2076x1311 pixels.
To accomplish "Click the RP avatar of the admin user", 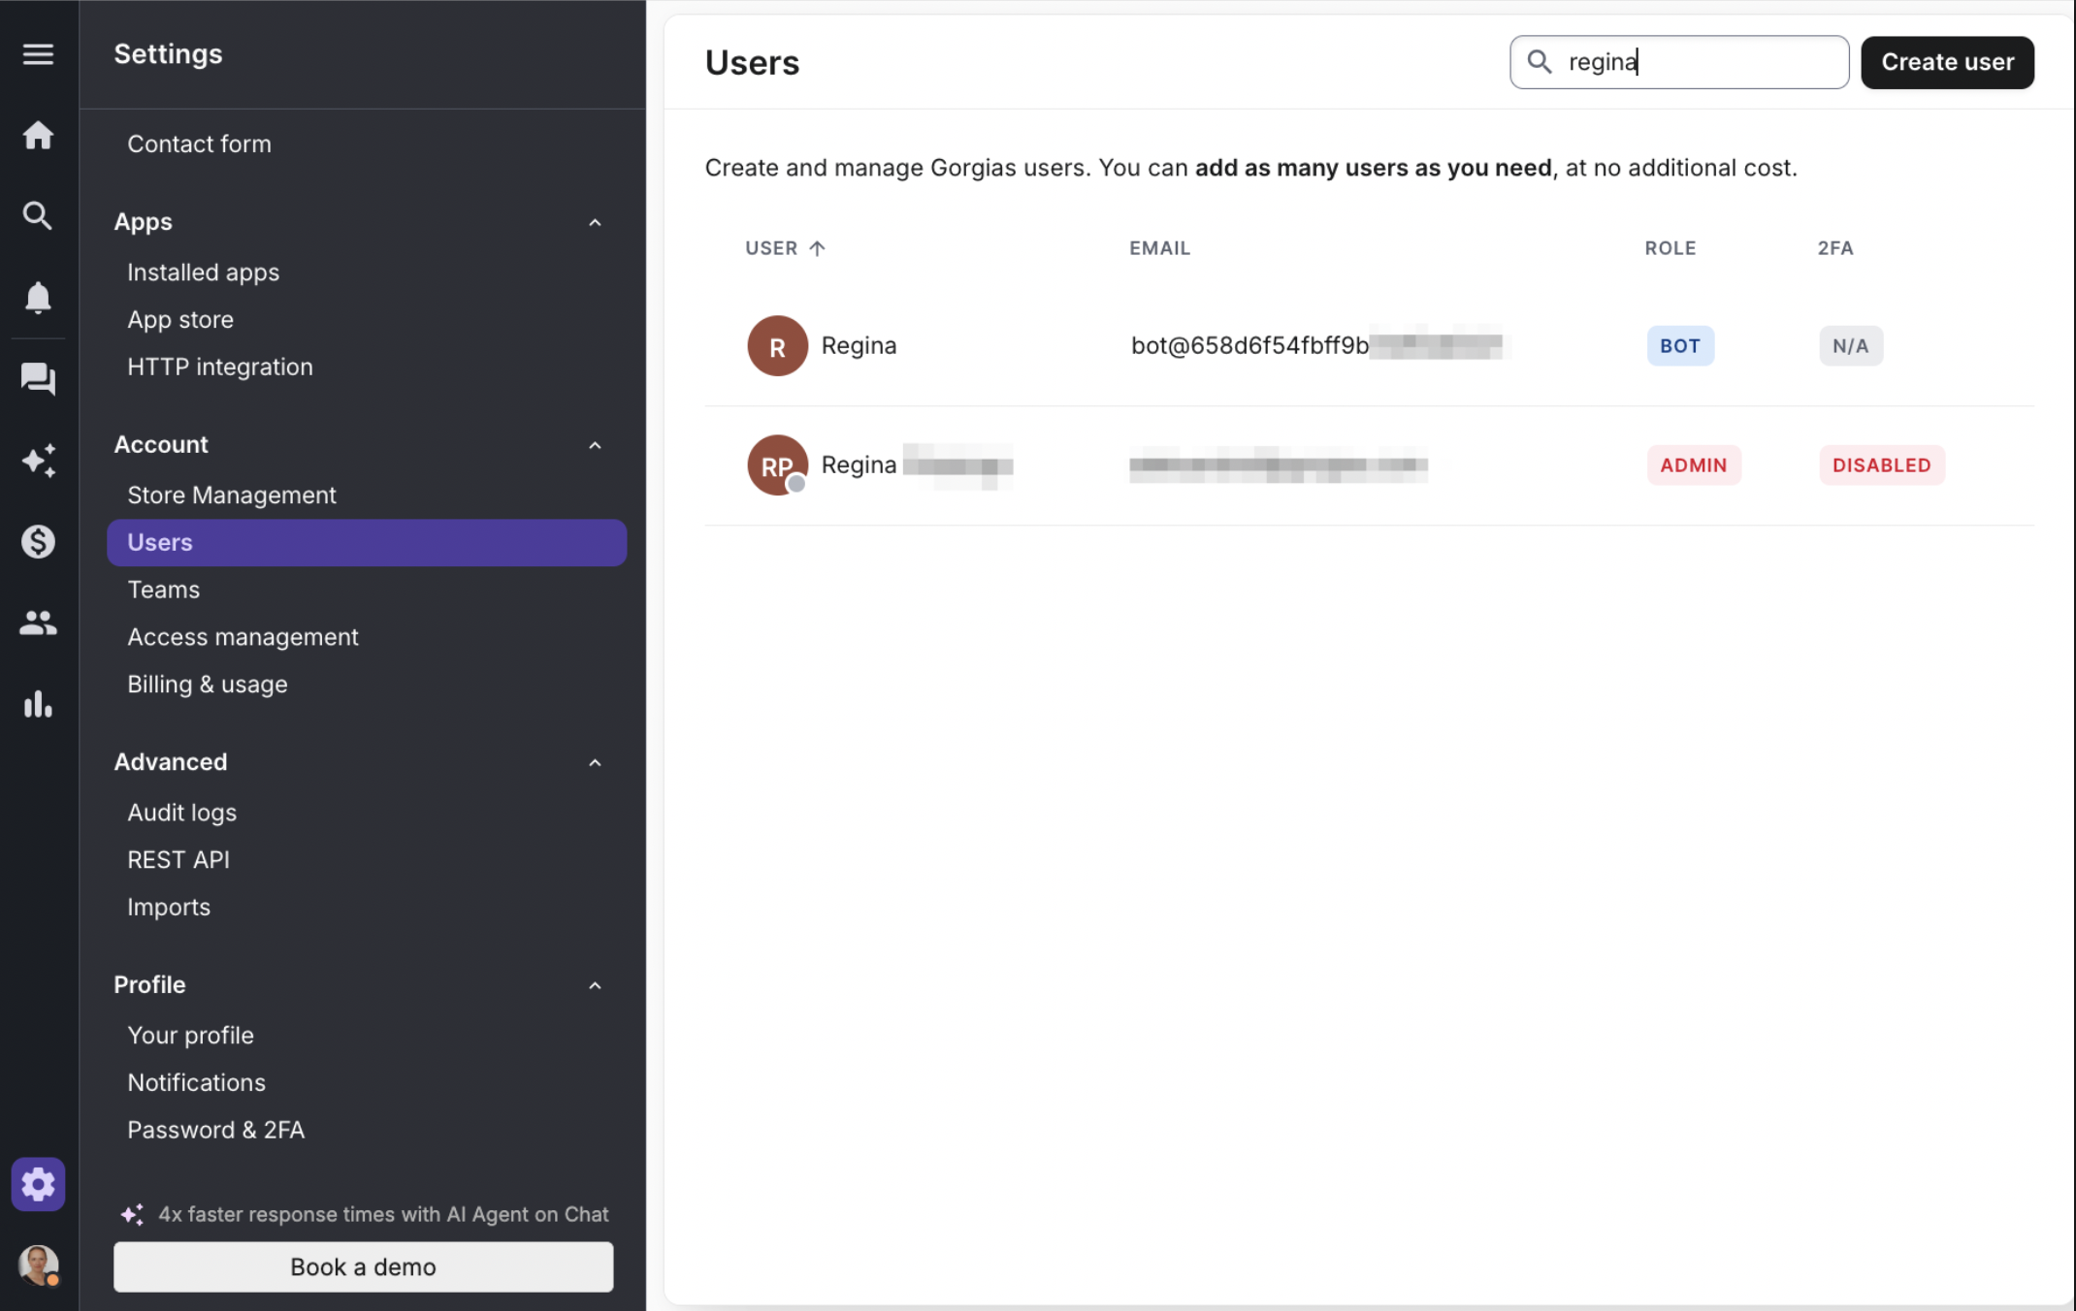I will (777, 465).
